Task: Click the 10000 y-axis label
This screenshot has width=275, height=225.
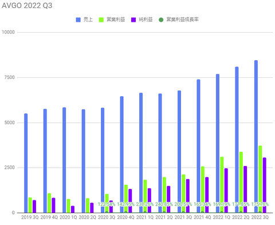Action: click(9, 32)
